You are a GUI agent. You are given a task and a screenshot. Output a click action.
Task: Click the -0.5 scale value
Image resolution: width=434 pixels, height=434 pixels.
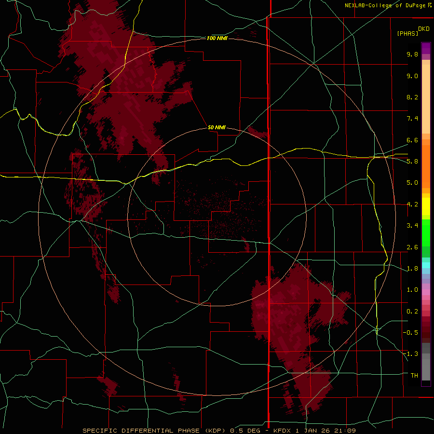coord(410,333)
